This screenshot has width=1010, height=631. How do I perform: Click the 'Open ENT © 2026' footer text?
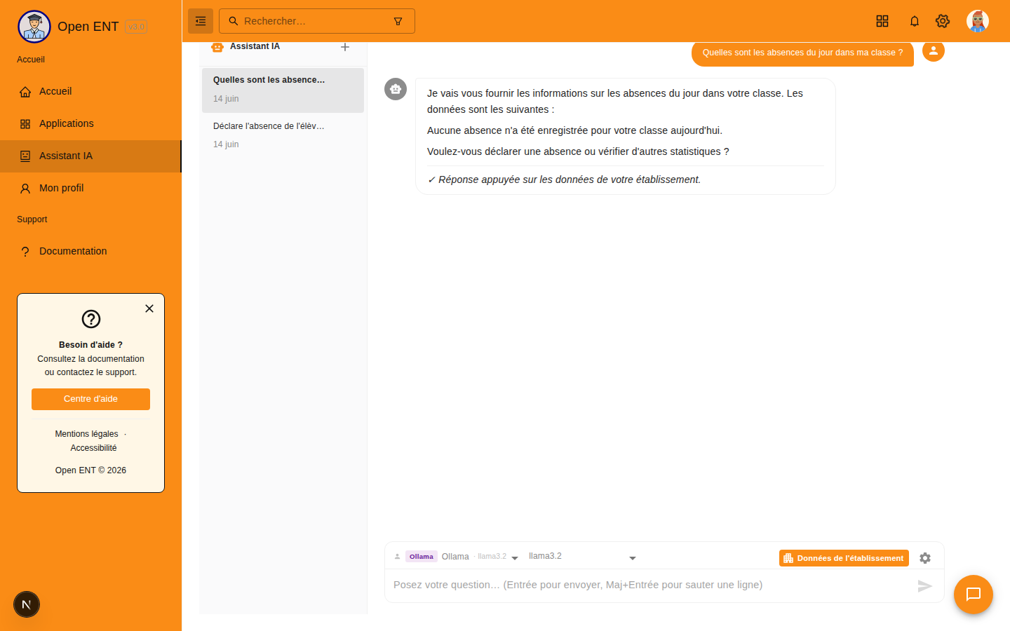(90, 470)
